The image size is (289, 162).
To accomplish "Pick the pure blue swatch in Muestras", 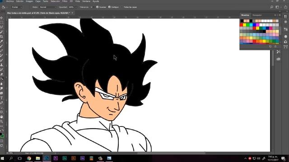I will coord(254,25).
